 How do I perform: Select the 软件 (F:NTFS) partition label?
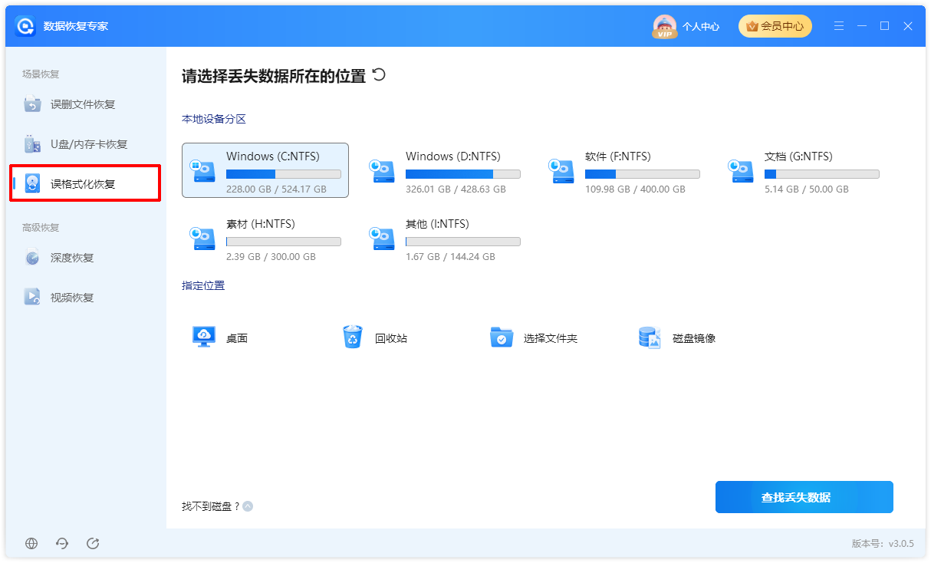[618, 156]
